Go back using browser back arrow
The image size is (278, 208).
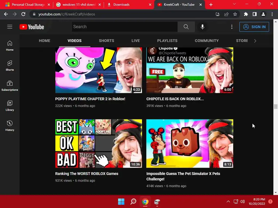click(x=6, y=14)
